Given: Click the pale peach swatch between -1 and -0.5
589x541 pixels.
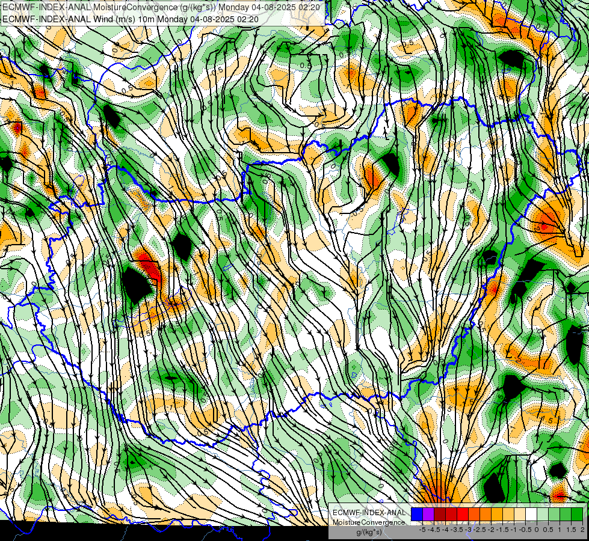Looking at the screenshot, I should click(x=520, y=515).
